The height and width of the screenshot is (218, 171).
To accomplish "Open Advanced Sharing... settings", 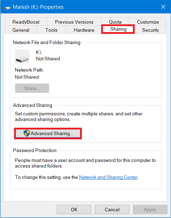I will pyautogui.click(x=48, y=133).
